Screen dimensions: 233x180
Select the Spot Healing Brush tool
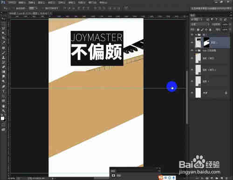pyautogui.click(x=3, y=48)
